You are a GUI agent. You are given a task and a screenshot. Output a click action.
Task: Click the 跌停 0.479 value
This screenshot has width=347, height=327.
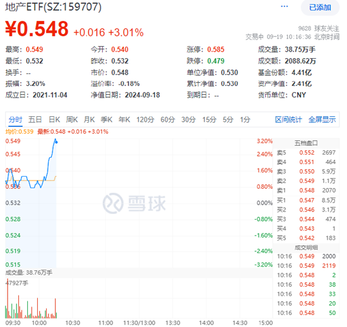(216, 61)
